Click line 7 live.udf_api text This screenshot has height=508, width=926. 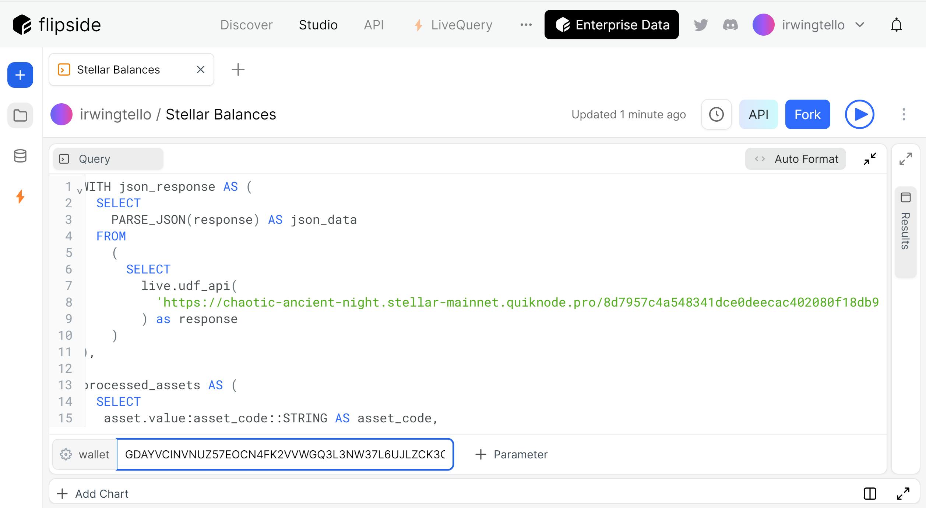[189, 286]
